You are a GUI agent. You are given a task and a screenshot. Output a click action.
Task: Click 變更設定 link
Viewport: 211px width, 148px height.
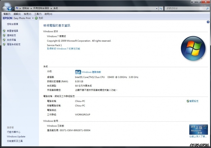194,101
